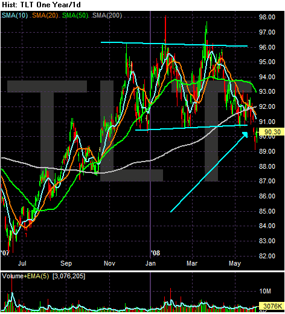The height and width of the screenshot is (314, 285).
Task: Click the 82.00 price axis label
Action: (x=267, y=256)
